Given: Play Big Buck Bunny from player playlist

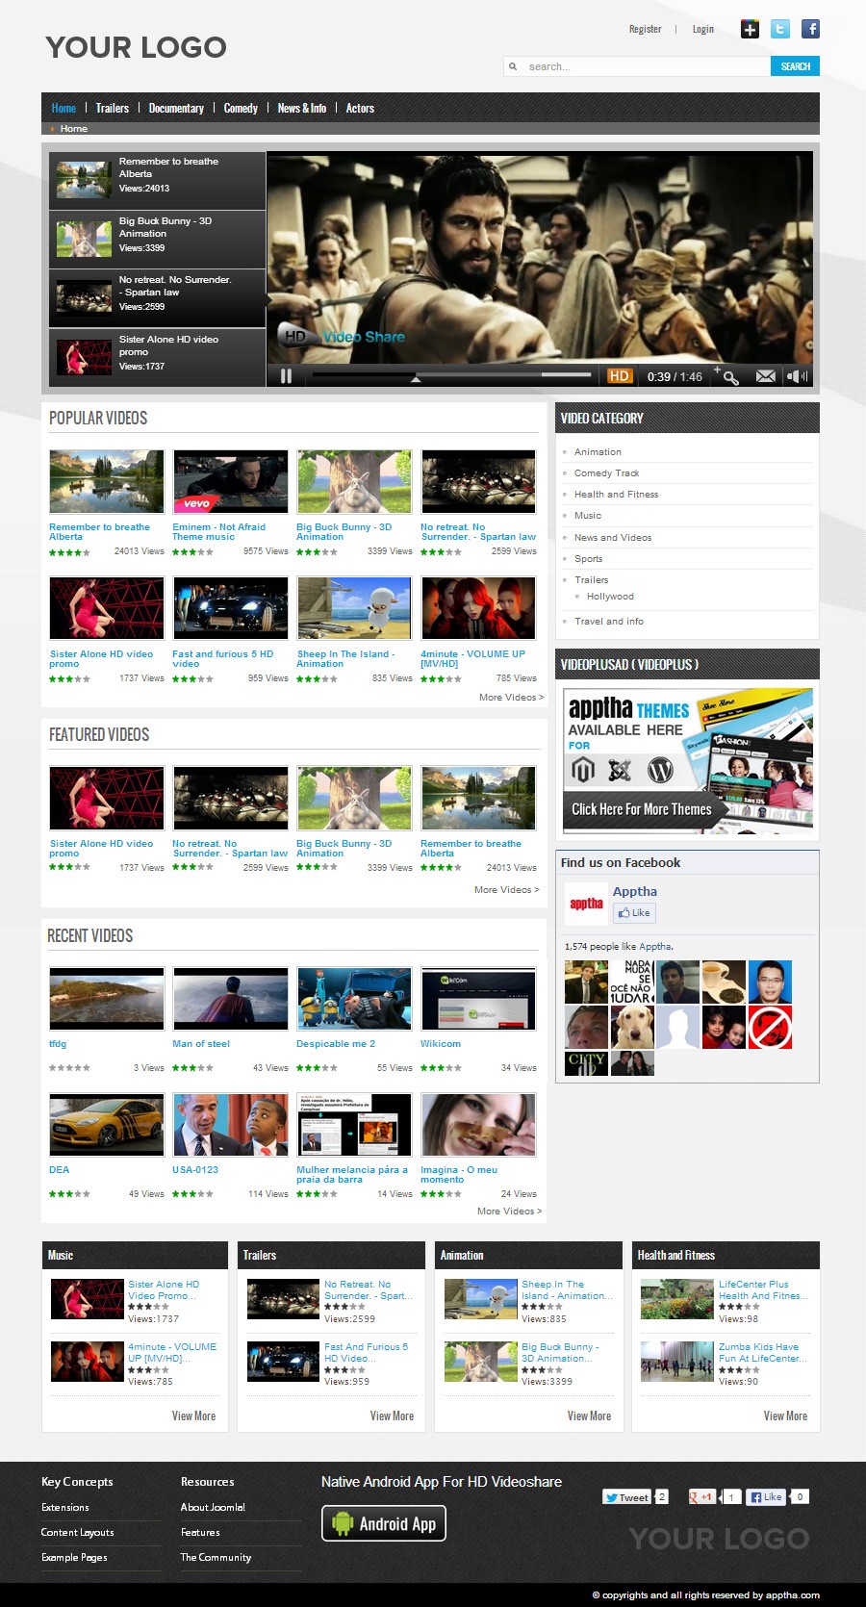Looking at the screenshot, I should [157, 239].
